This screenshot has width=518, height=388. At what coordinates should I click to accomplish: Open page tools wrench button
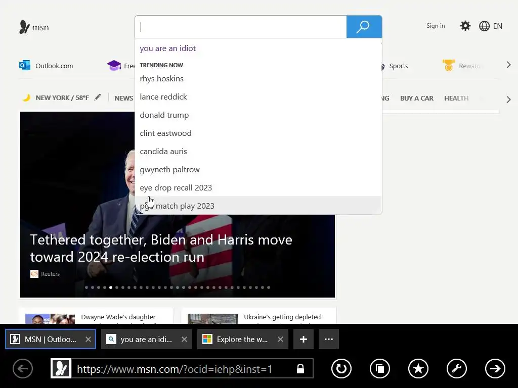point(457,368)
